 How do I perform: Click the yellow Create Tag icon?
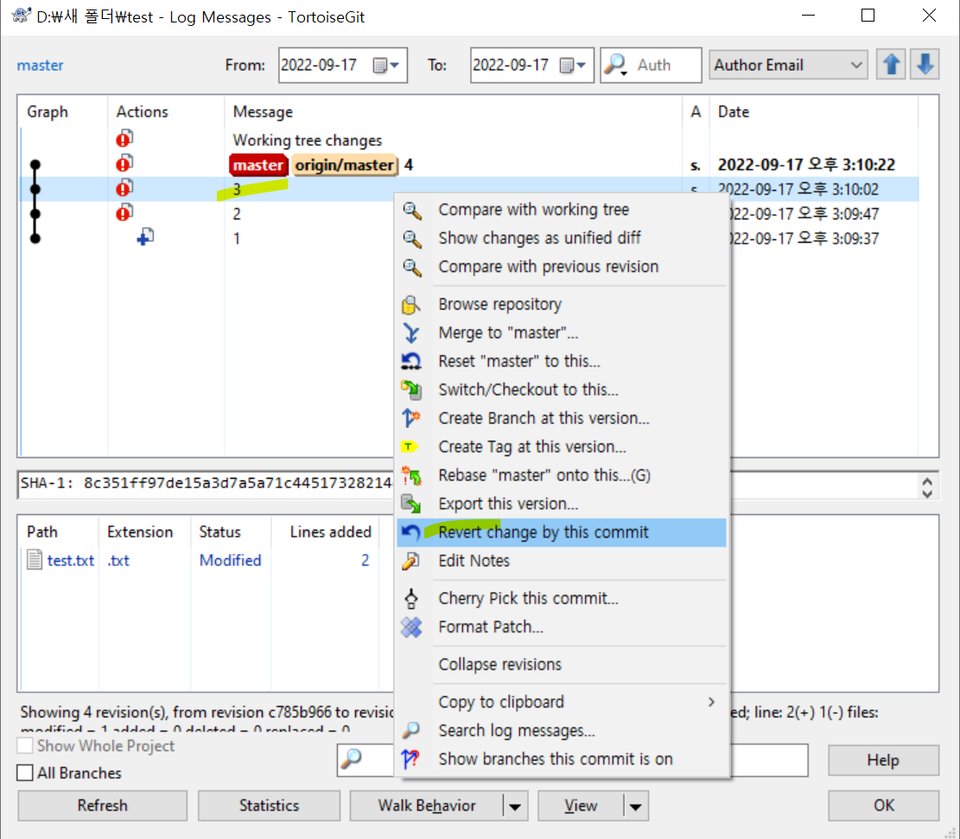[x=409, y=447]
